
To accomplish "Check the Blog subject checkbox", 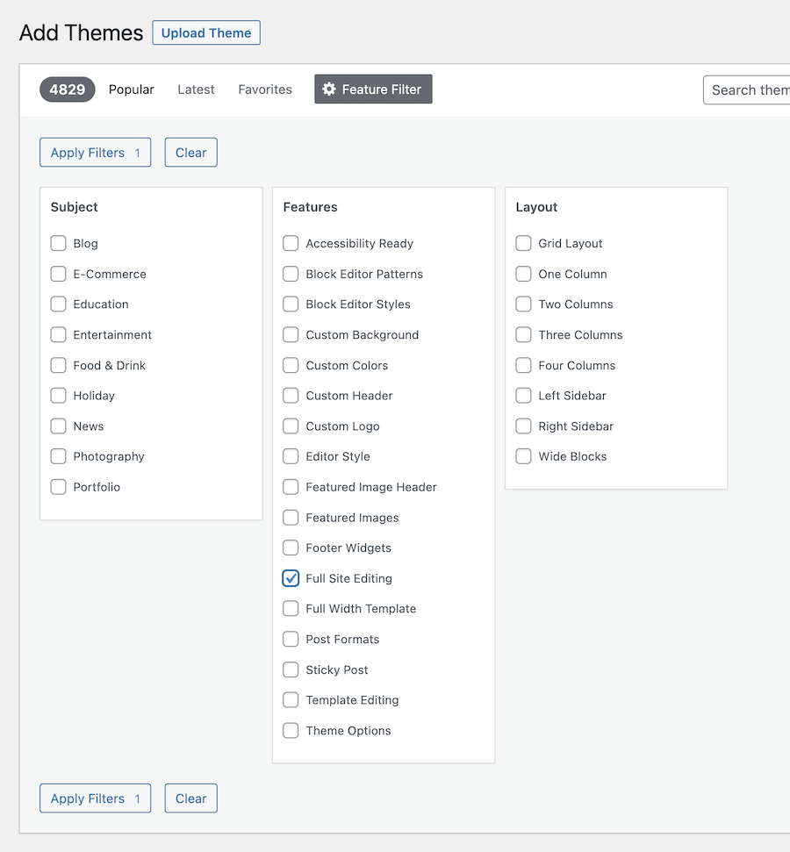I will coord(58,243).
